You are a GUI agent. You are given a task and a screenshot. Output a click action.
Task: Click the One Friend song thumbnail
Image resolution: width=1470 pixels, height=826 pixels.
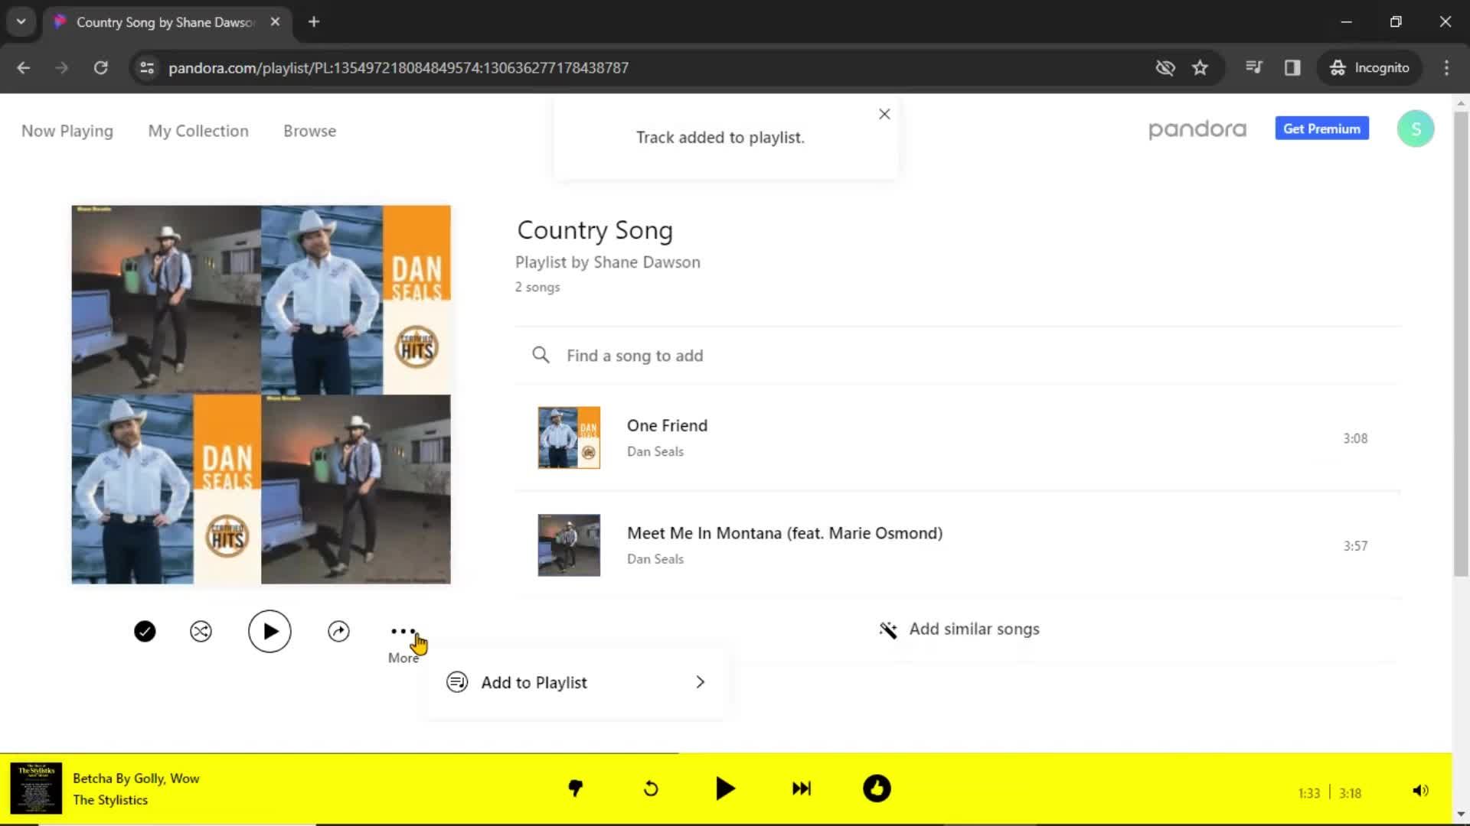click(x=568, y=437)
